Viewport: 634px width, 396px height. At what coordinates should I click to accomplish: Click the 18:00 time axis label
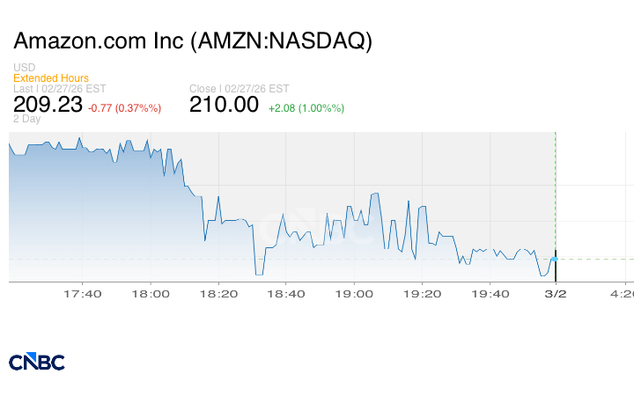[151, 294]
